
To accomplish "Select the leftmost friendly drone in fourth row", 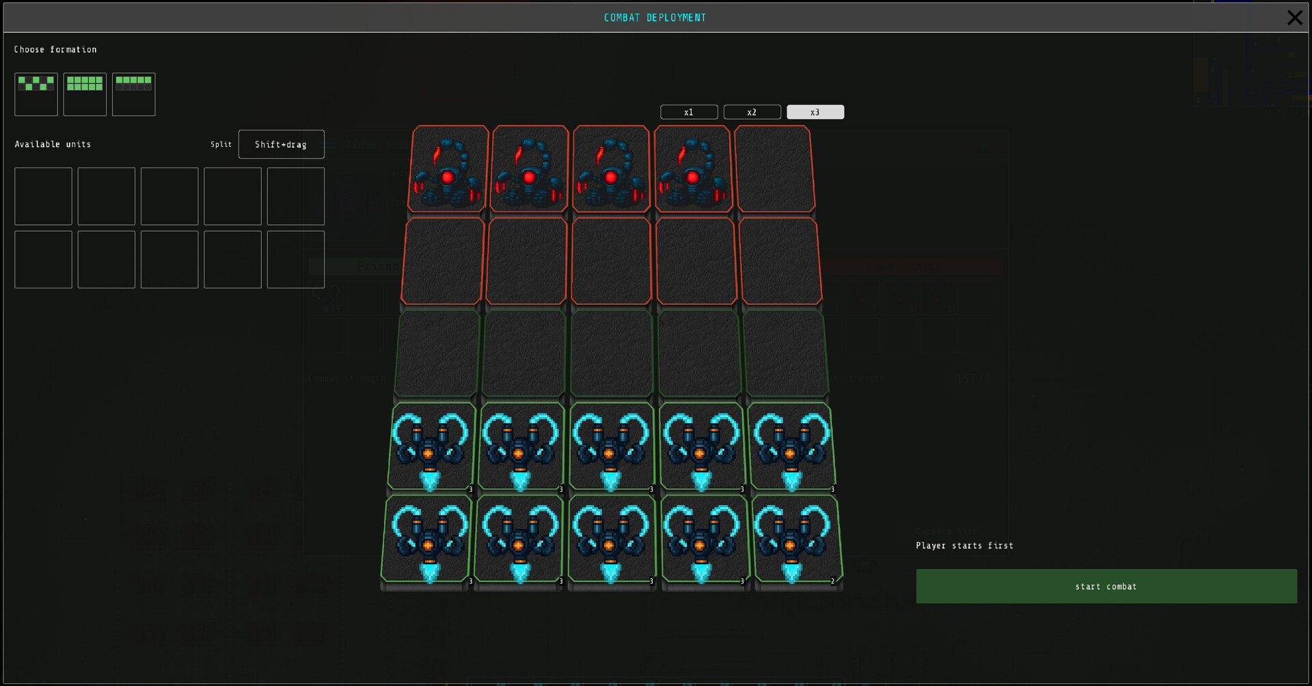I will coord(431,446).
